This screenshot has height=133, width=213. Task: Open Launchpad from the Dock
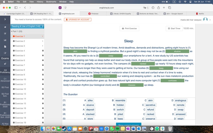click(48, 128)
